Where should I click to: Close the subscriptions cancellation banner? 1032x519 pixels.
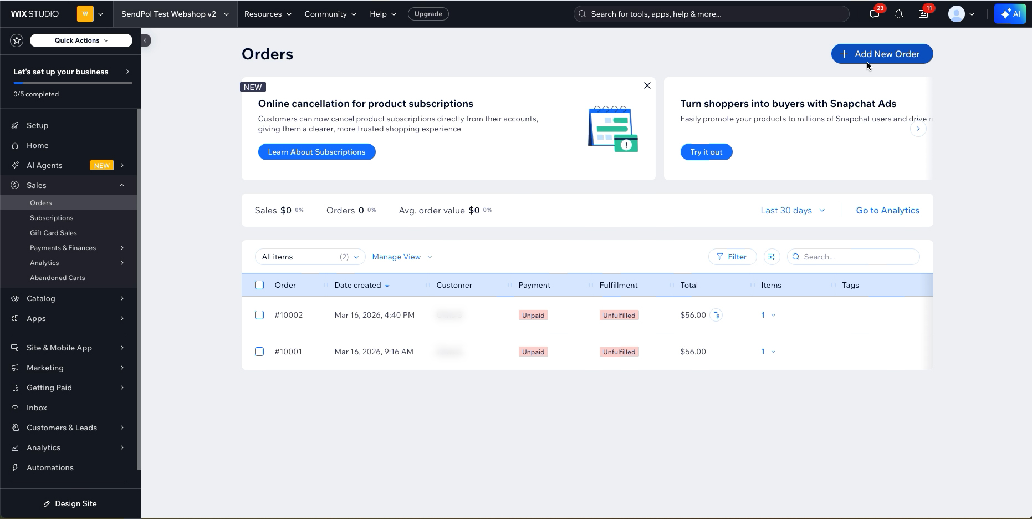[x=647, y=85]
